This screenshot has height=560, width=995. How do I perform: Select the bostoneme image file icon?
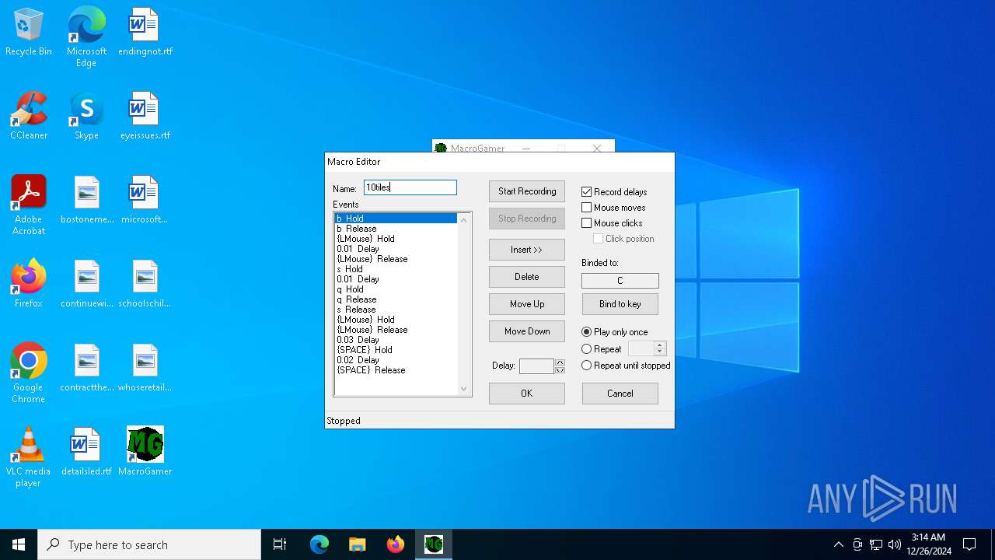click(x=87, y=201)
